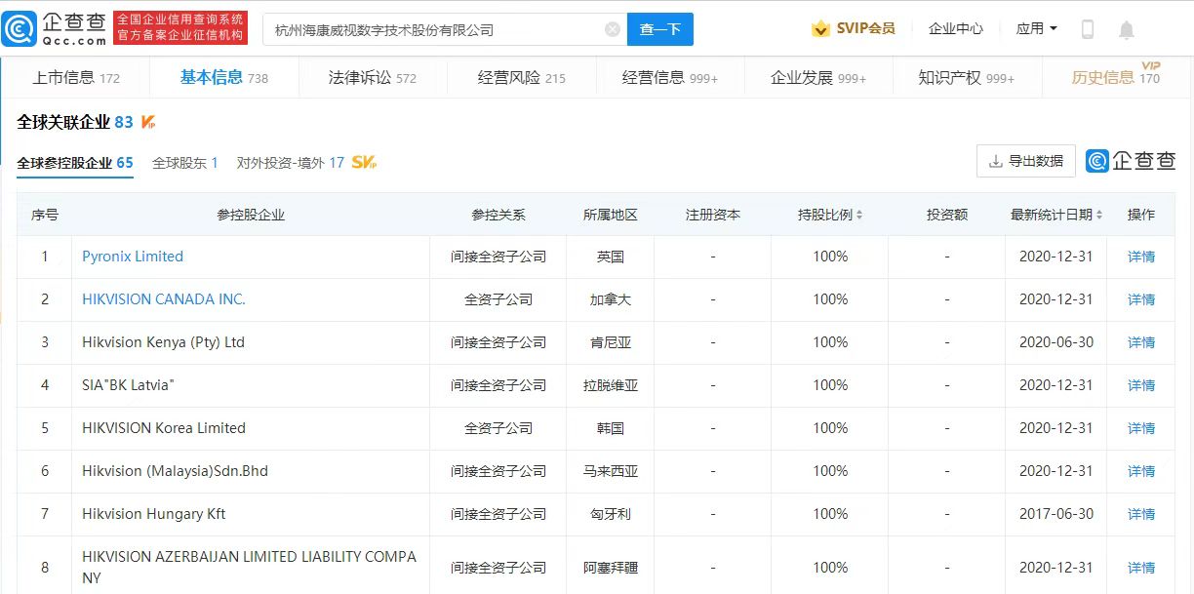This screenshot has width=1194, height=594.
Task: Click the red 全国企业信用查询系统 banner
Action: click(180, 28)
